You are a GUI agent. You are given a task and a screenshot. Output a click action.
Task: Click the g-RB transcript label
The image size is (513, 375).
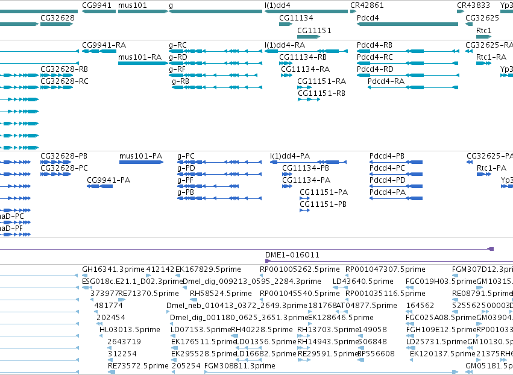click(x=181, y=81)
